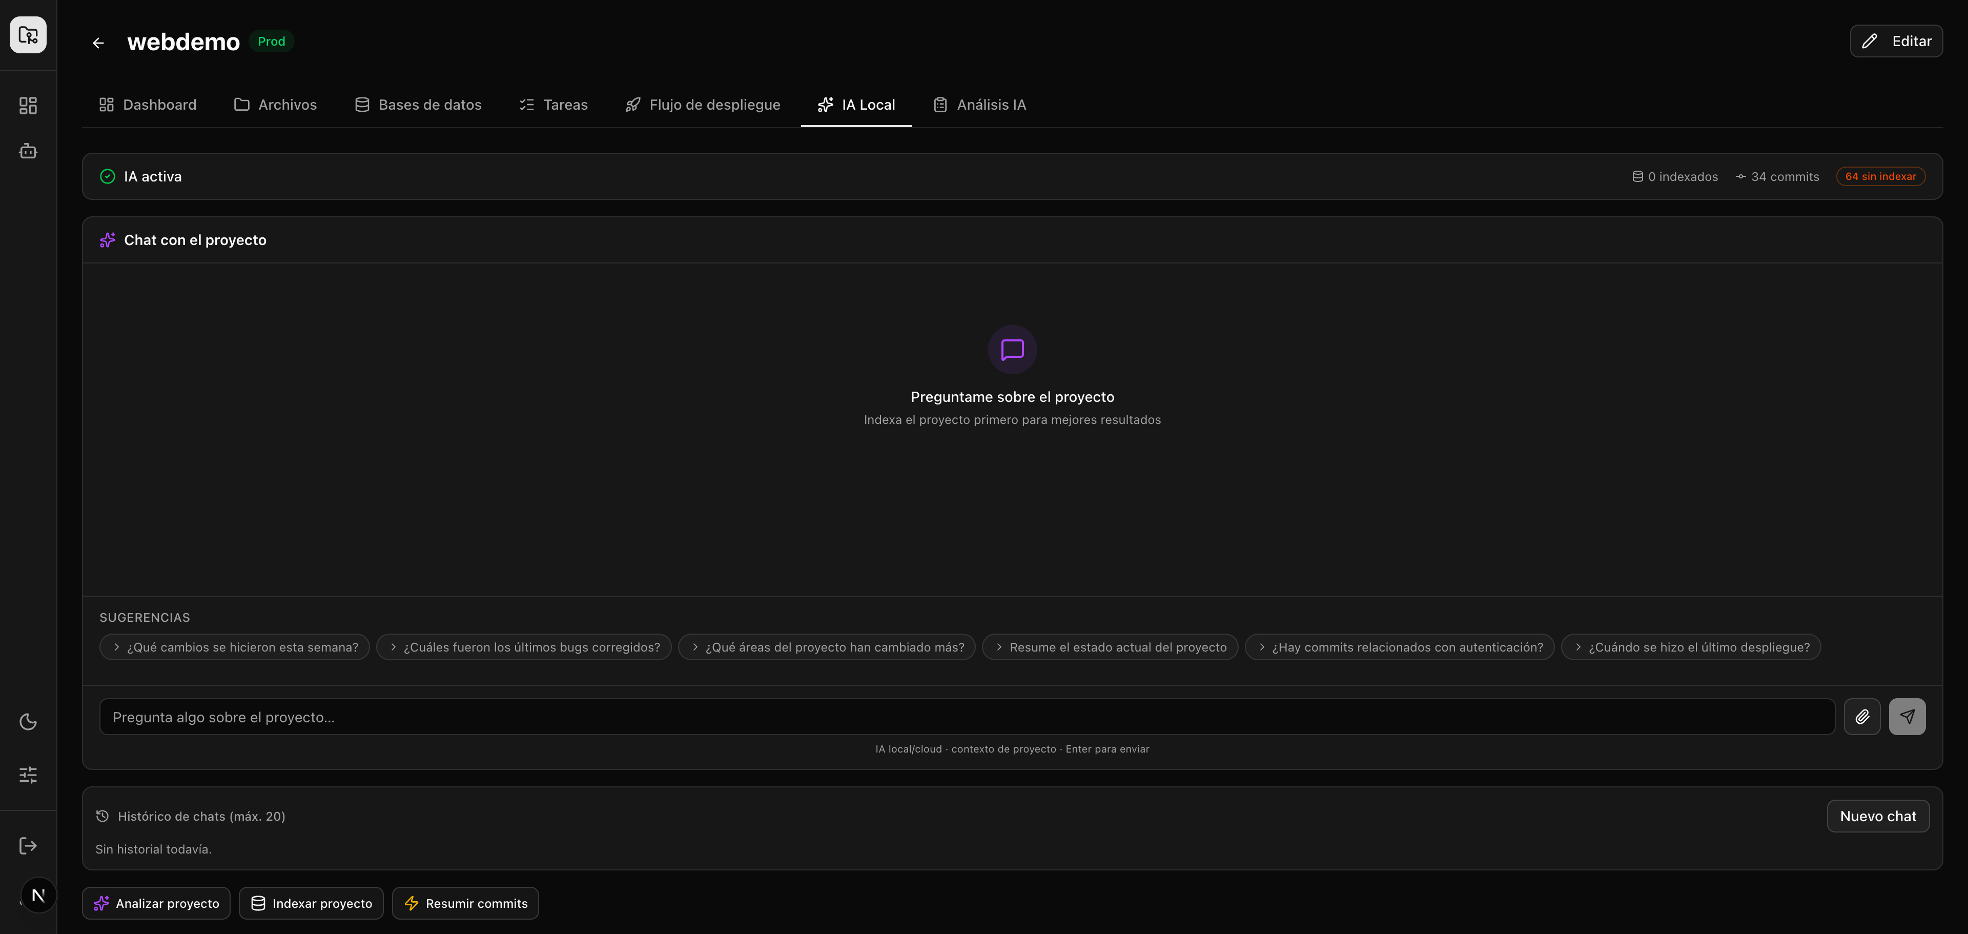Open the Flujo de despliegue tab

point(703,105)
